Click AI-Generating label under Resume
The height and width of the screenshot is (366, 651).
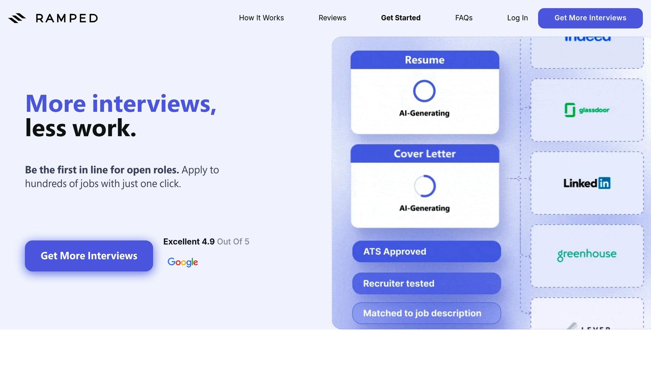424,113
